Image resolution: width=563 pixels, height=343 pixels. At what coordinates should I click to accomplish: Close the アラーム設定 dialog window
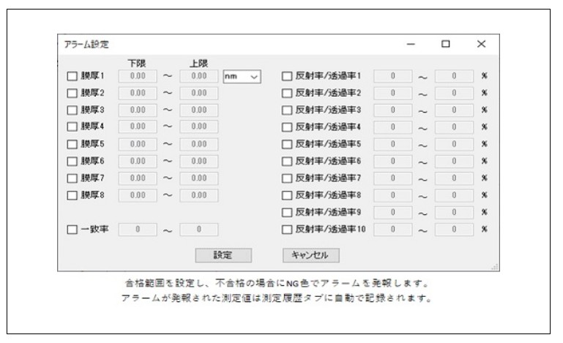pyautogui.click(x=481, y=45)
